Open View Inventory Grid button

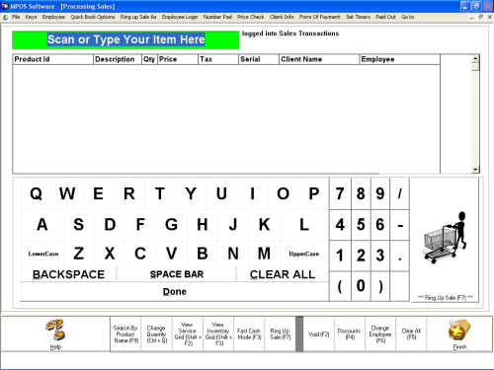(218, 334)
